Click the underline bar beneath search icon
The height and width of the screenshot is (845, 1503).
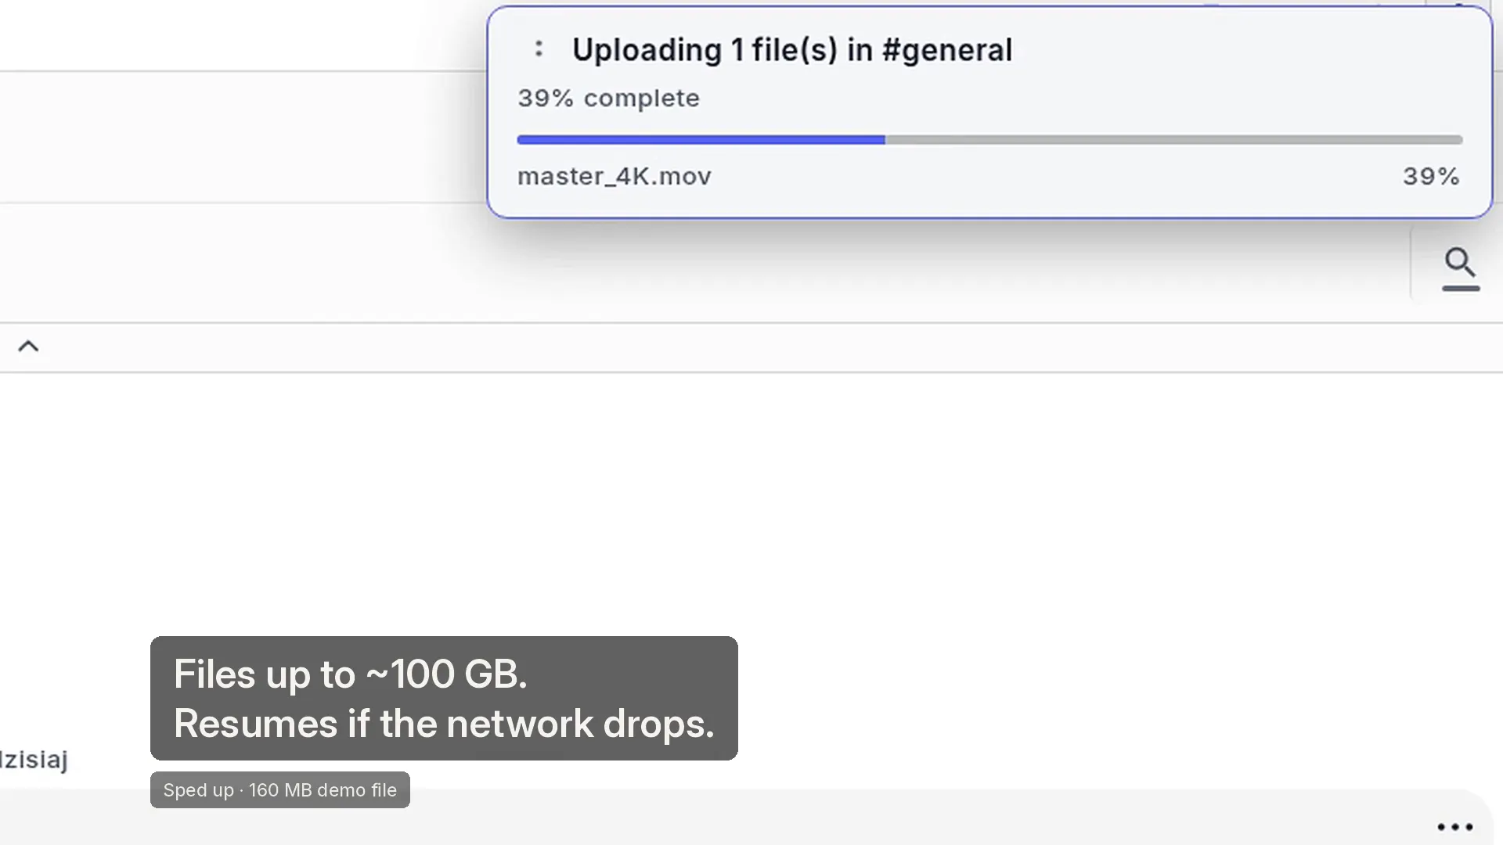pyautogui.click(x=1461, y=289)
